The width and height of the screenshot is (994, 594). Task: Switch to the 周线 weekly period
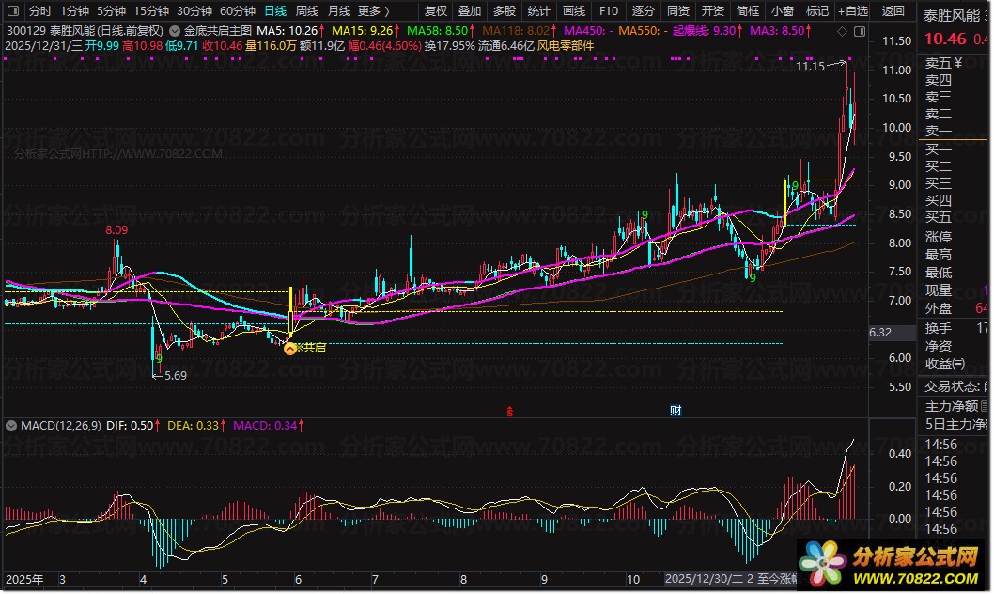point(307,11)
